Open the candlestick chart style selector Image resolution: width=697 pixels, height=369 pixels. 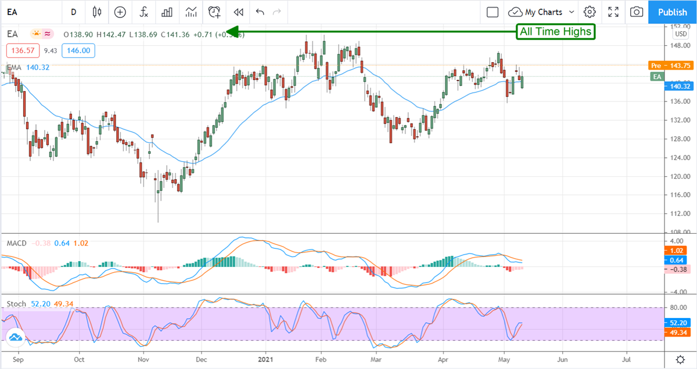[96, 12]
